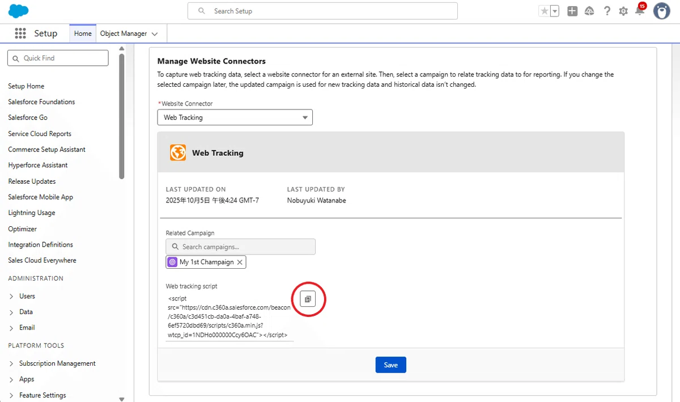Remove the My 1st Champaign pill
Screen dimensions: 680x402
pos(240,262)
